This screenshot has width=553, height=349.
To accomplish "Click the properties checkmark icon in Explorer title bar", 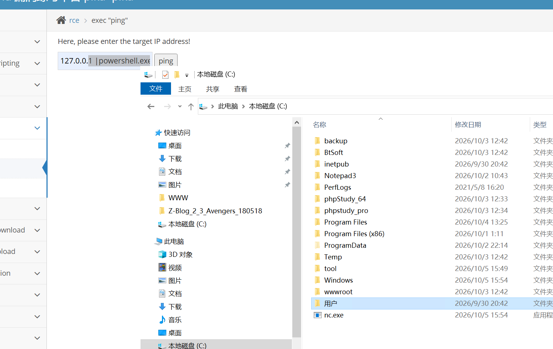I will pos(165,75).
